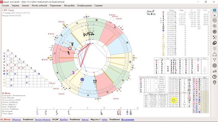Open the concentric circles chart view icon
The height and width of the screenshot is (122, 218).
[x=215, y=20]
